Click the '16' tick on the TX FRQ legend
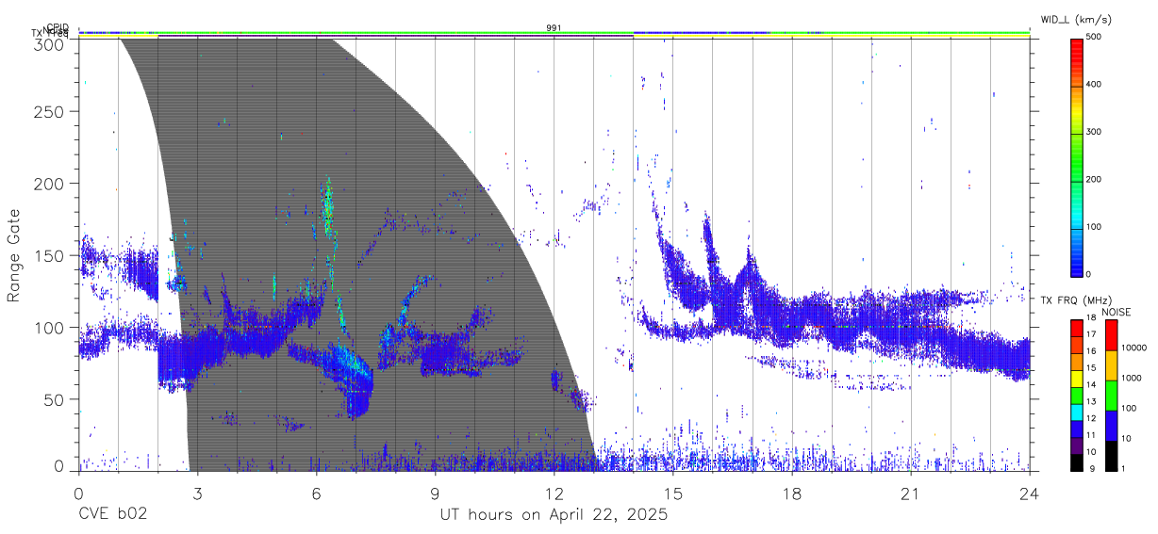The image size is (1158, 534). pos(1092,351)
